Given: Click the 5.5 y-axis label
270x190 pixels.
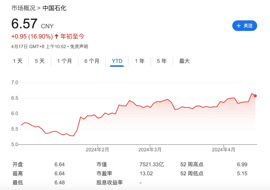Looking at the screenshot, I should point(15,129).
